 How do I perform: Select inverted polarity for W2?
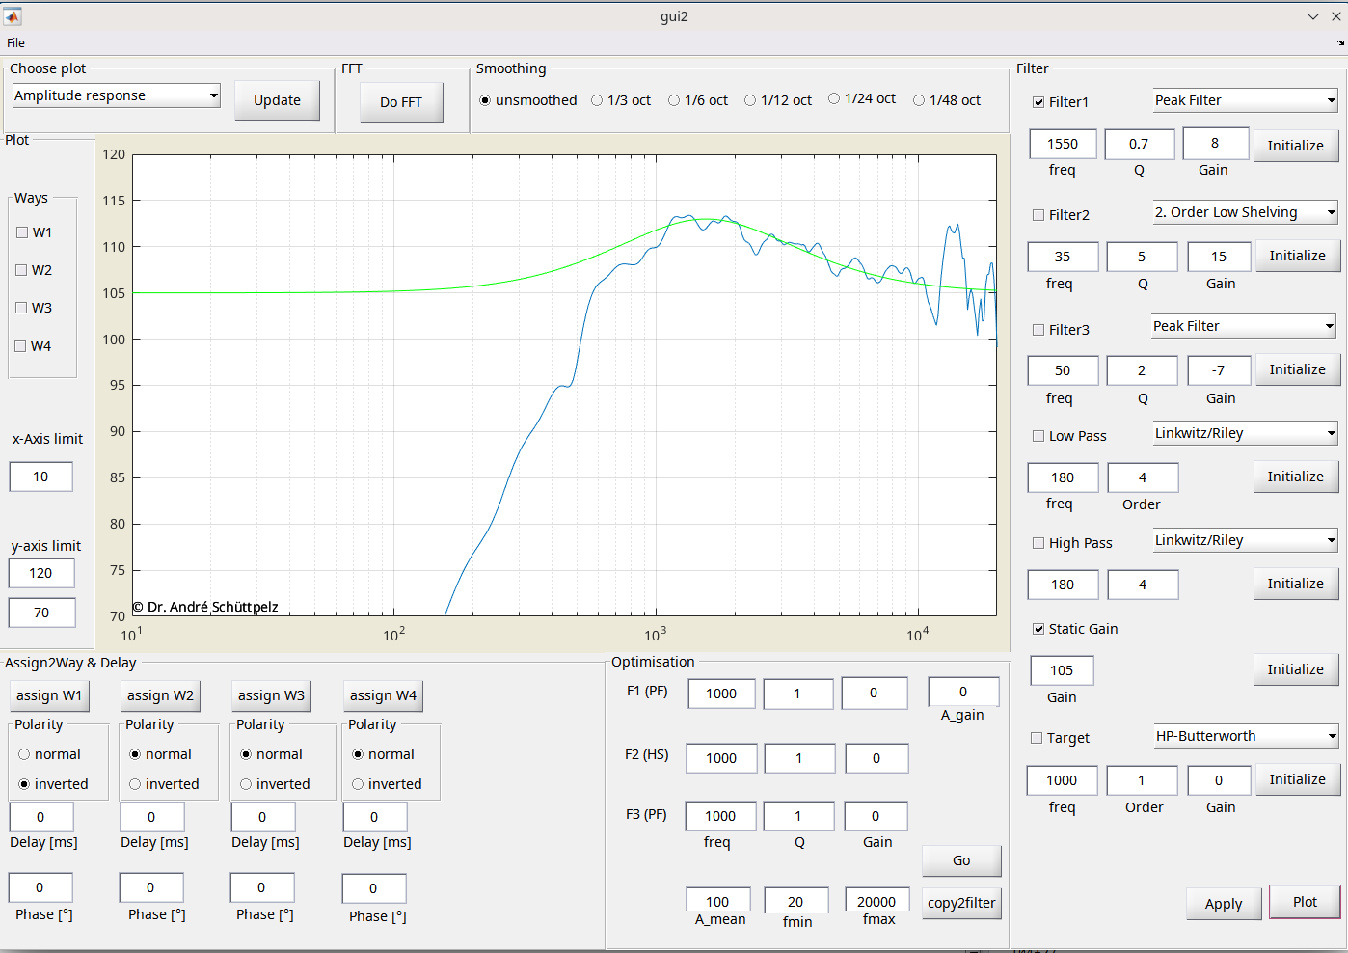(x=163, y=784)
